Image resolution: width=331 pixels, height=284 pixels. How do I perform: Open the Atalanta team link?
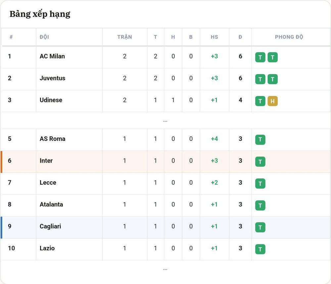(x=51, y=205)
